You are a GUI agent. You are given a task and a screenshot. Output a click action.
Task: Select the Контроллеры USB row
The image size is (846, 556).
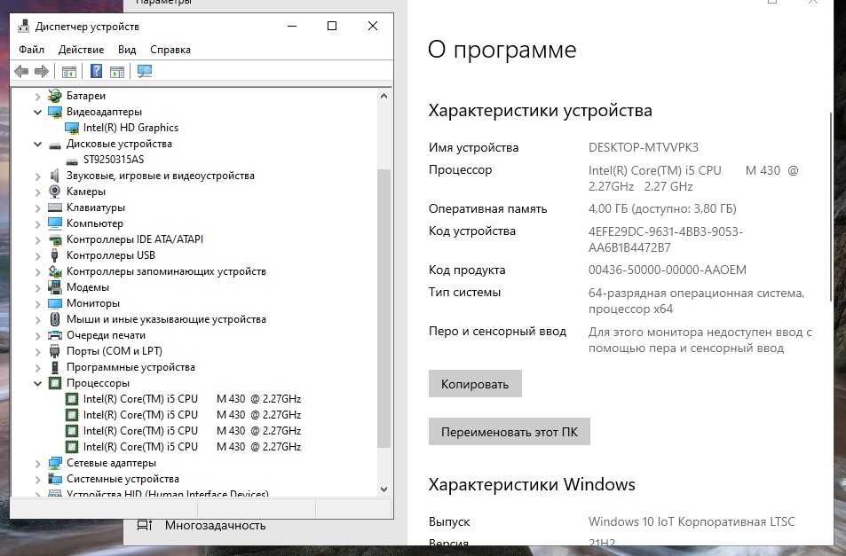111,255
